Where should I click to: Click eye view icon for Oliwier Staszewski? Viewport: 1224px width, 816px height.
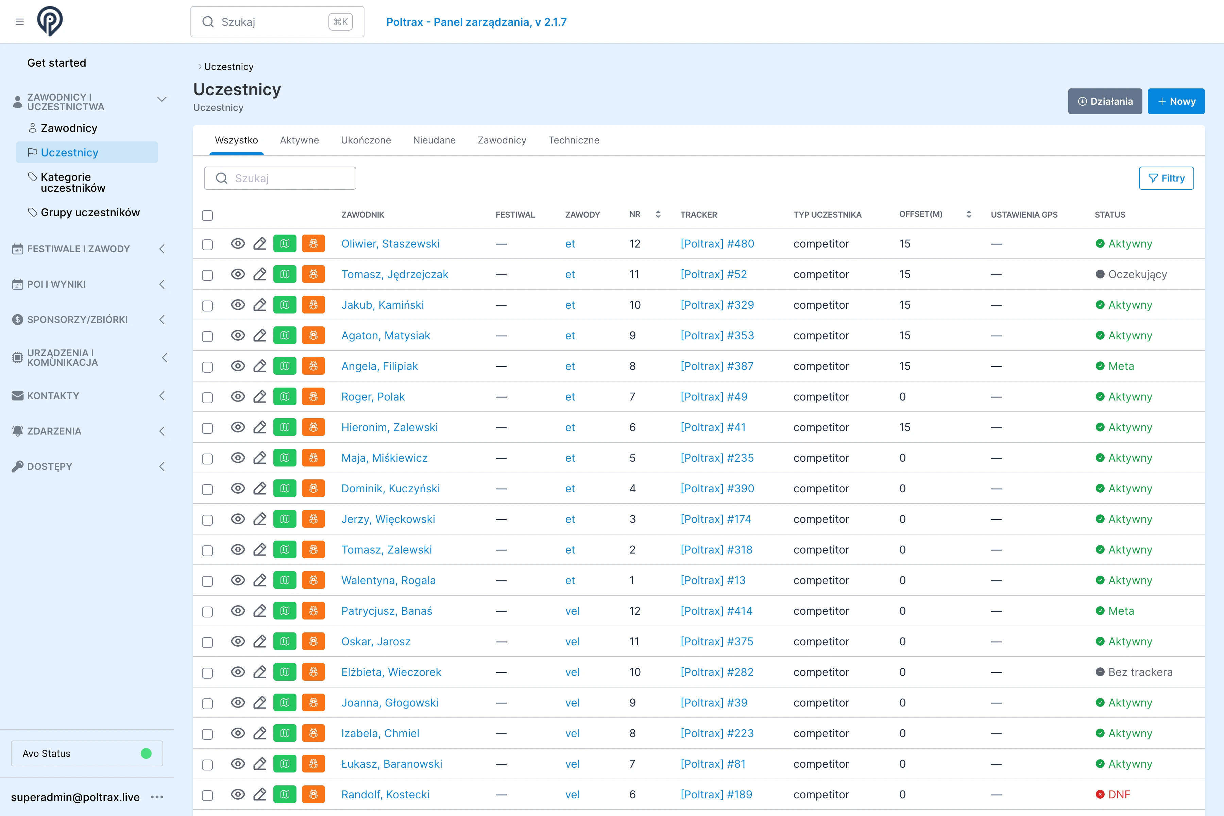[x=238, y=243]
